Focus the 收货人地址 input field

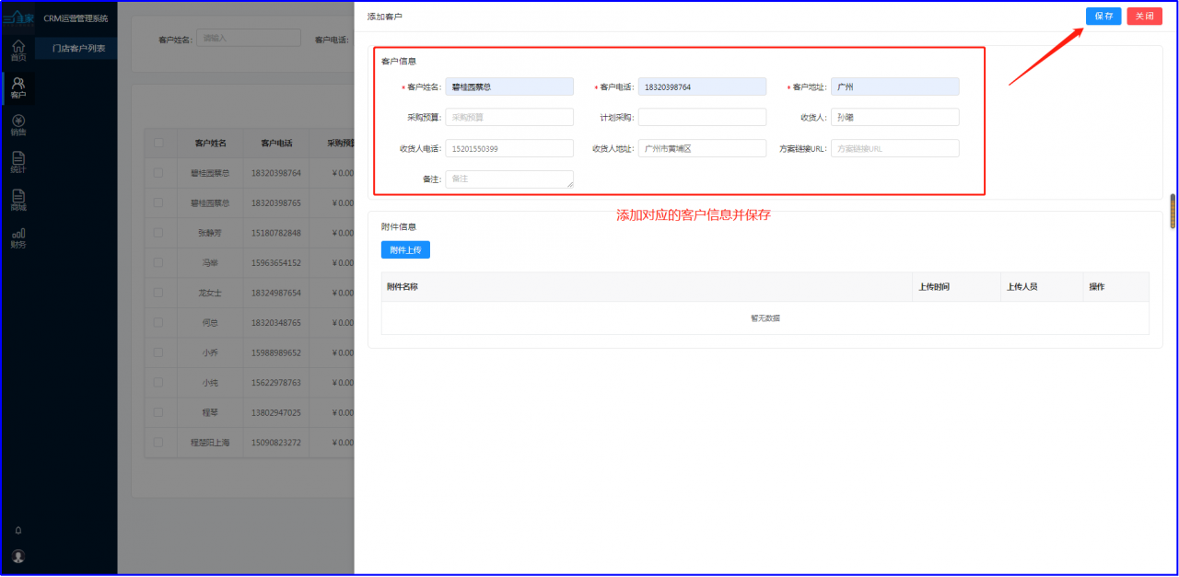pyautogui.click(x=702, y=148)
